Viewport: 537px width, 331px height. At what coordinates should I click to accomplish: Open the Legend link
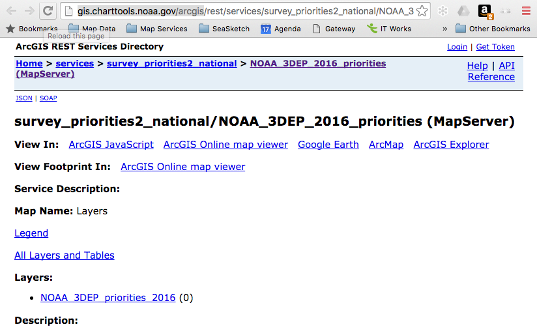[31, 233]
